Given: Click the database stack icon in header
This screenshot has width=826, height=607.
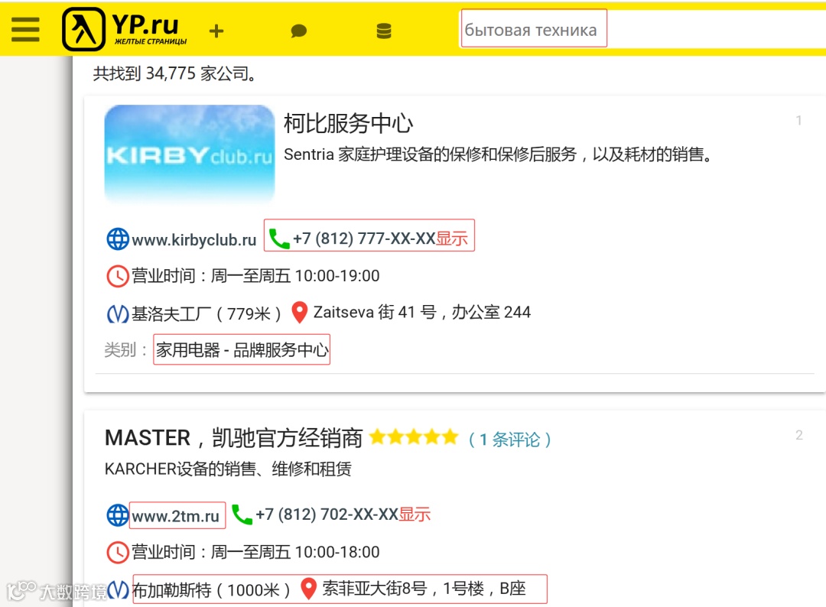Looking at the screenshot, I should point(384,31).
